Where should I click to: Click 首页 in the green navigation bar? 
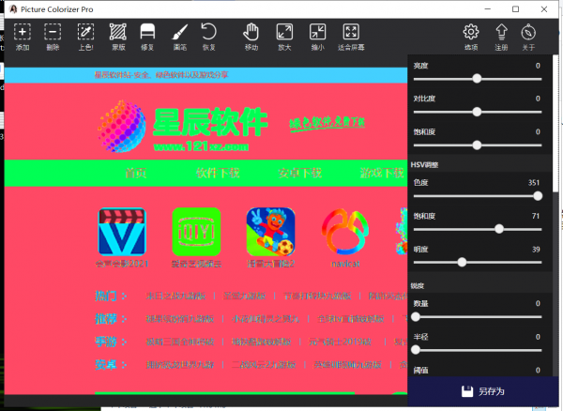click(x=136, y=173)
